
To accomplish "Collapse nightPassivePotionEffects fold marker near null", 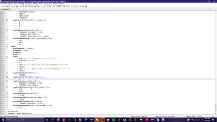I will [x=7, y=93].
